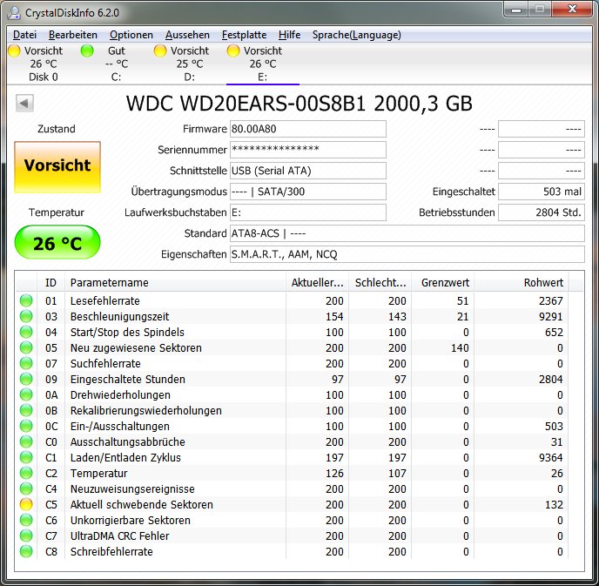The image size is (599, 586).
Task: Click green status icon for Neuzuweisungsereignisse
Action: [x=26, y=488]
